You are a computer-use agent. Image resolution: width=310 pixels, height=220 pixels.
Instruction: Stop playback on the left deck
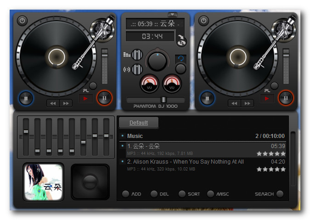pyautogui.click(x=26, y=98)
